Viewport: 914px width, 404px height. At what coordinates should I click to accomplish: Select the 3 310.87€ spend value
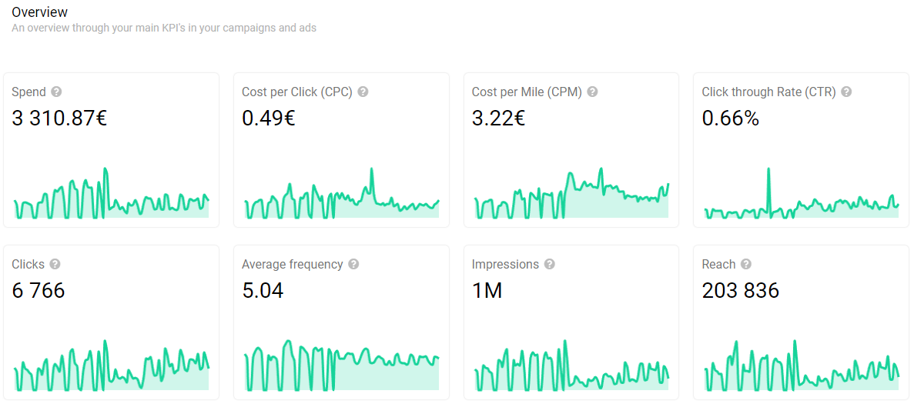point(59,119)
